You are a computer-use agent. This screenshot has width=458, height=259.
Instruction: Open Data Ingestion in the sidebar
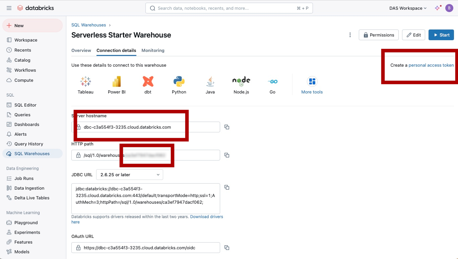(32, 188)
